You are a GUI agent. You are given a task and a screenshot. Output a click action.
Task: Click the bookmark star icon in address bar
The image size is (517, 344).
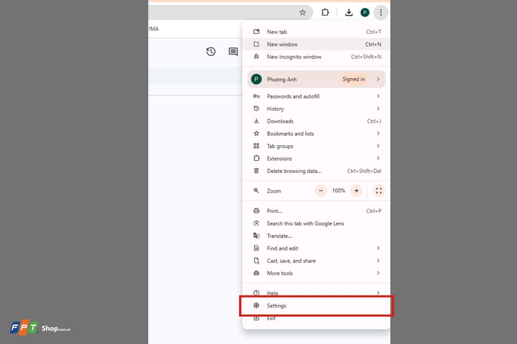tap(302, 12)
